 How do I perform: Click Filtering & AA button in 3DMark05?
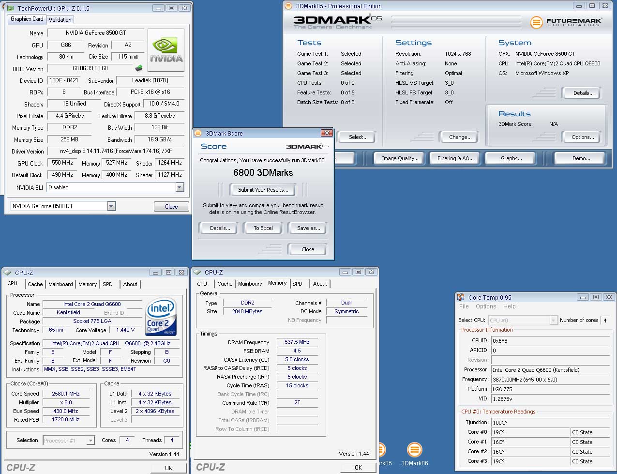click(x=455, y=158)
